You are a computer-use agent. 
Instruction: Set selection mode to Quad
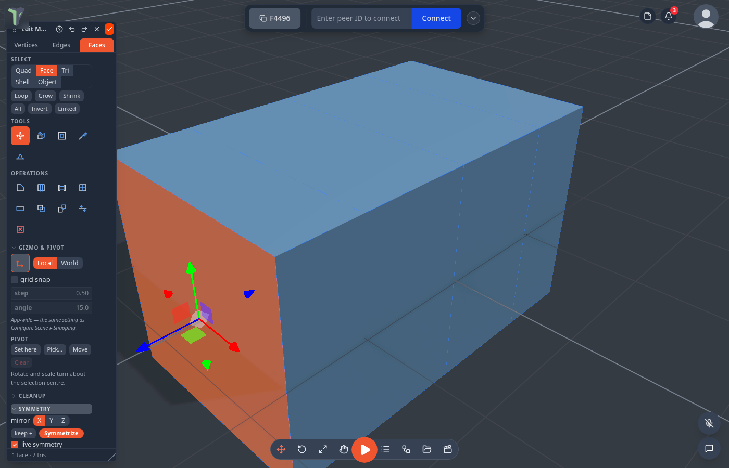tap(23, 71)
